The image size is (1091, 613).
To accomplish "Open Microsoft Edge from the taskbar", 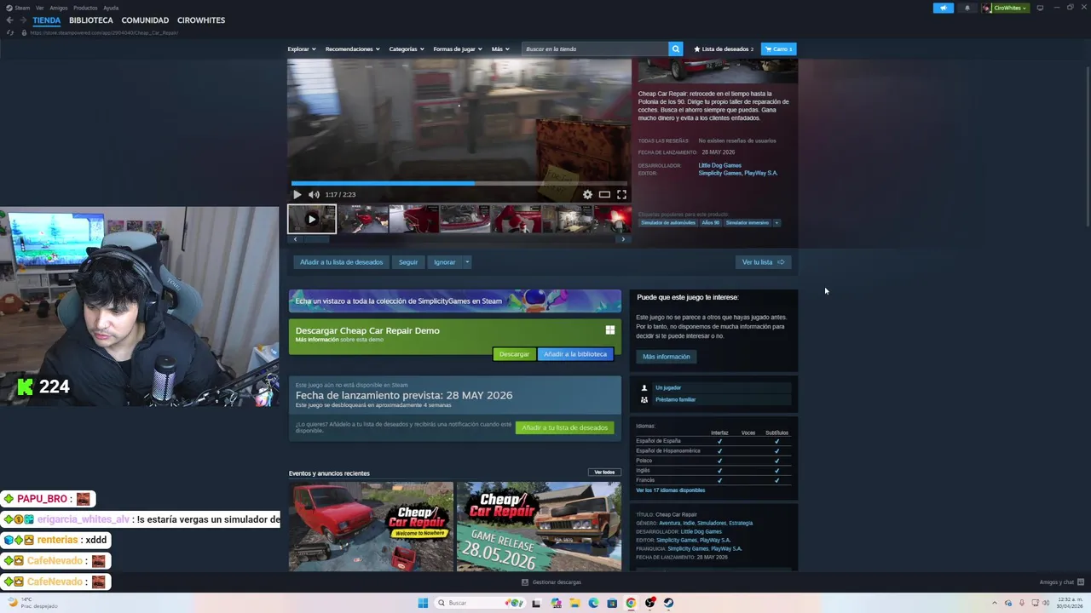I will point(593,603).
